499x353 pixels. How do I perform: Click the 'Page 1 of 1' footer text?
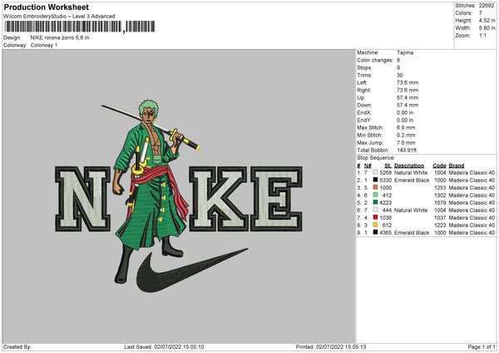tap(482, 347)
